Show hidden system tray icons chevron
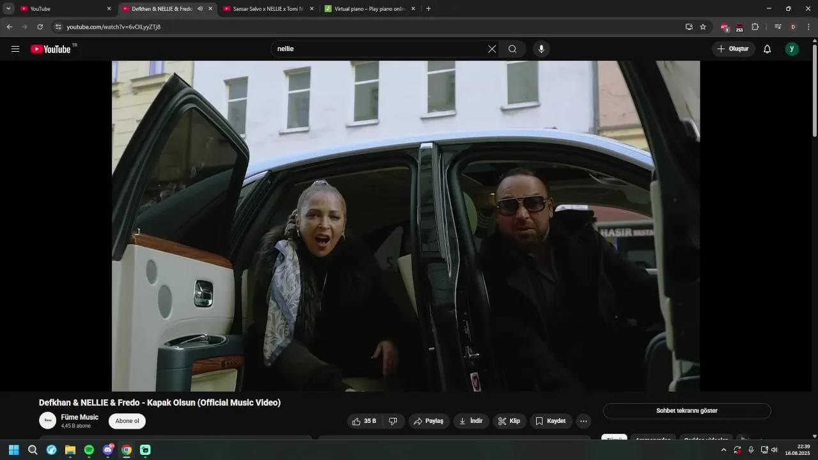This screenshot has height=460, width=818. tap(723, 450)
